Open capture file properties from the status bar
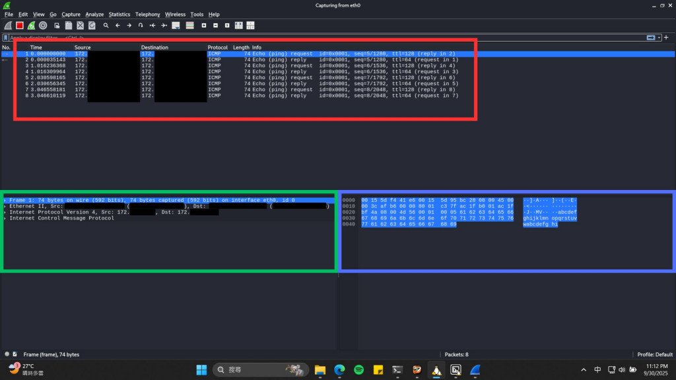 coord(15,354)
